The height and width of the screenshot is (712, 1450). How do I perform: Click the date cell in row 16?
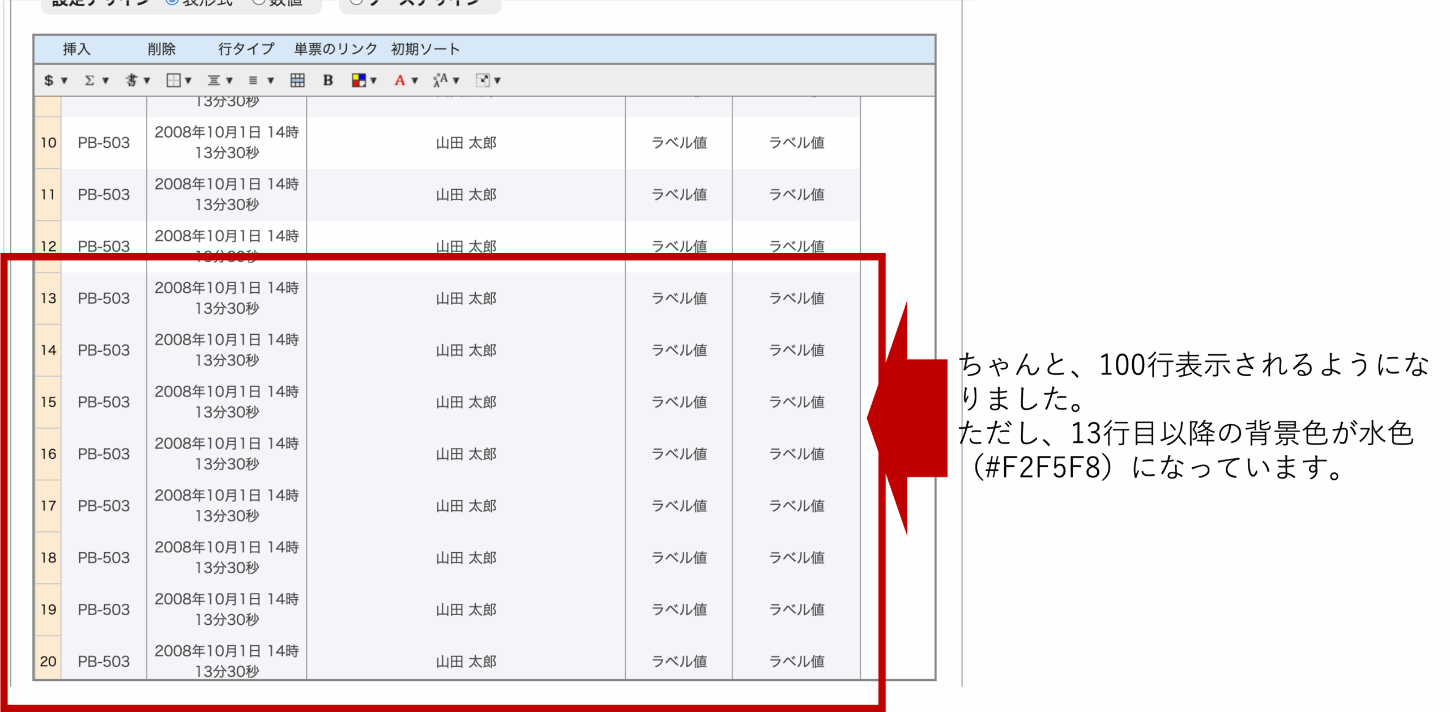pos(227,454)
